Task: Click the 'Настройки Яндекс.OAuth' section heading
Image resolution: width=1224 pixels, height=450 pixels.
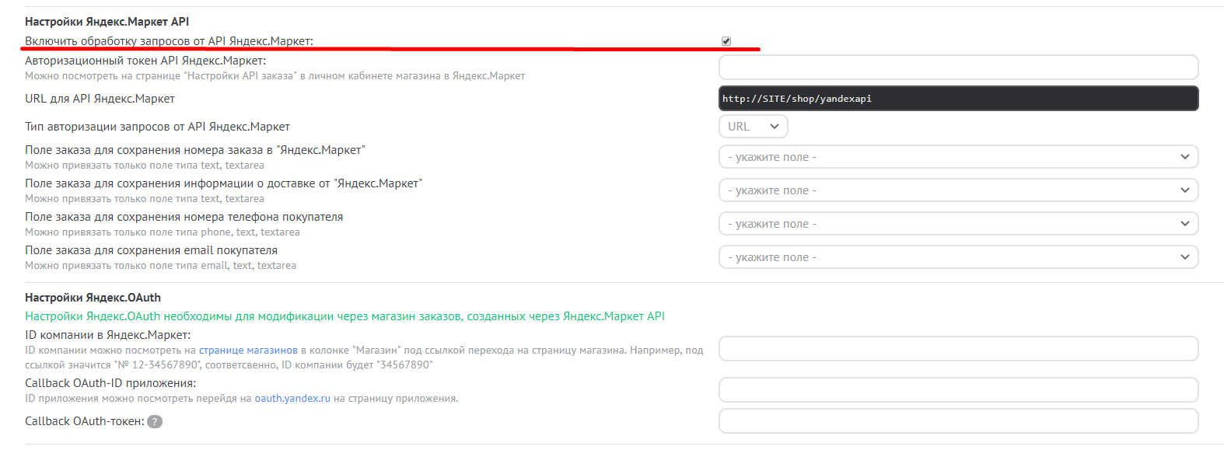Action: 93,298
